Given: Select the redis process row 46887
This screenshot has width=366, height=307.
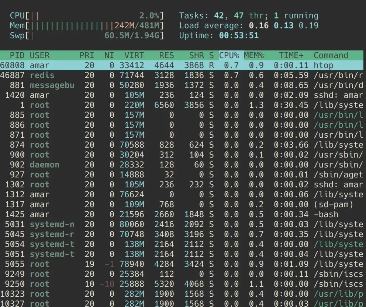Looking at the screenshot, I should coord(182,75).
